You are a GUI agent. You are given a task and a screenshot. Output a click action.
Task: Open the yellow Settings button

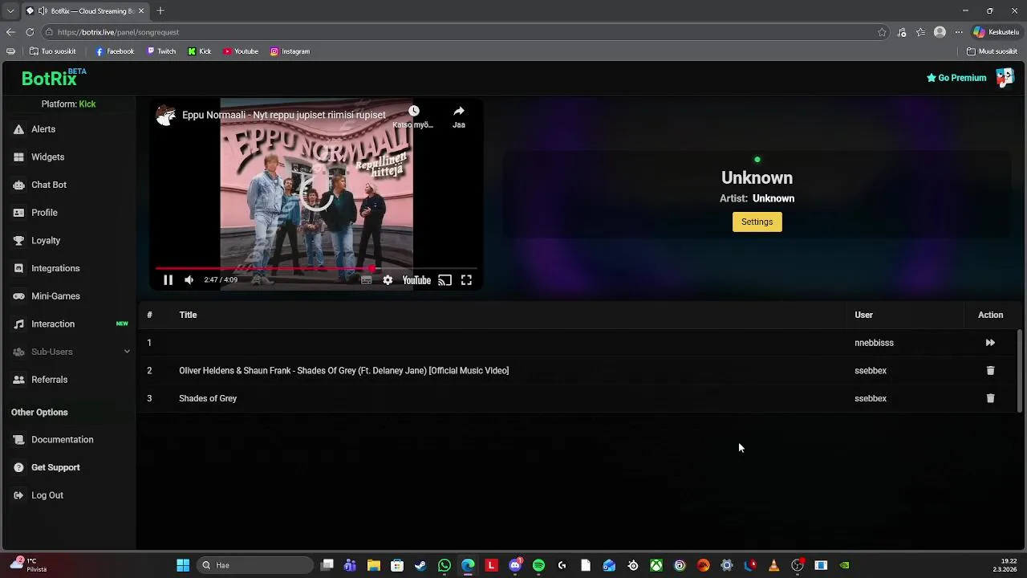click(x=757, y=222)
